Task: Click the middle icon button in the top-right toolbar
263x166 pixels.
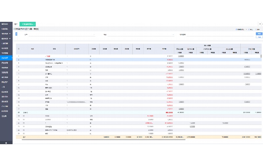Action: pyautogui.click(x=250, y=29)
